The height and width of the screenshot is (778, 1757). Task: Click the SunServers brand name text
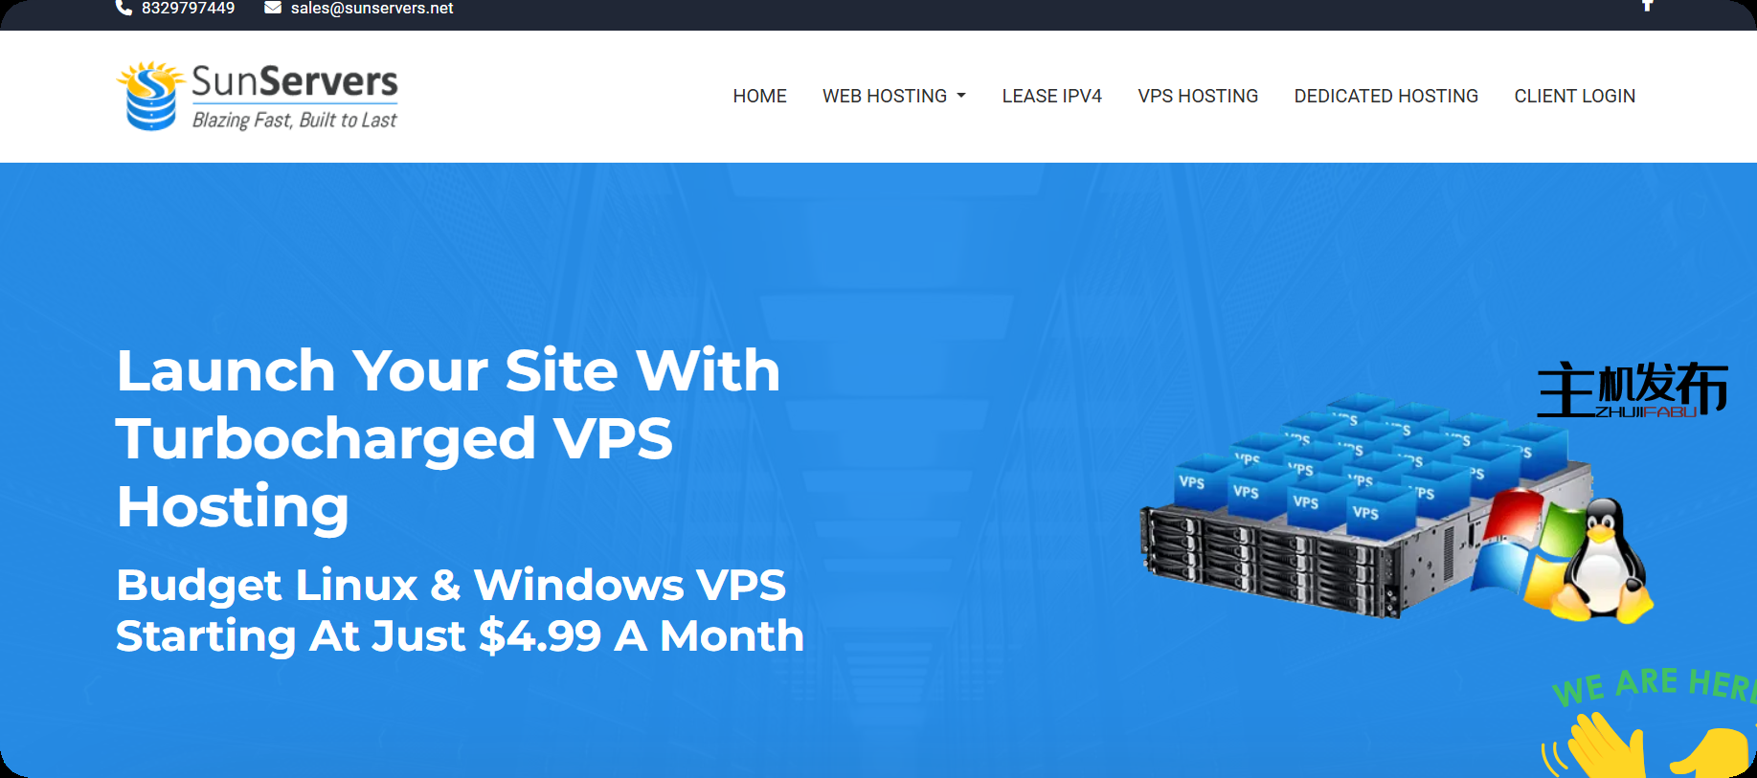click(295, 81)
